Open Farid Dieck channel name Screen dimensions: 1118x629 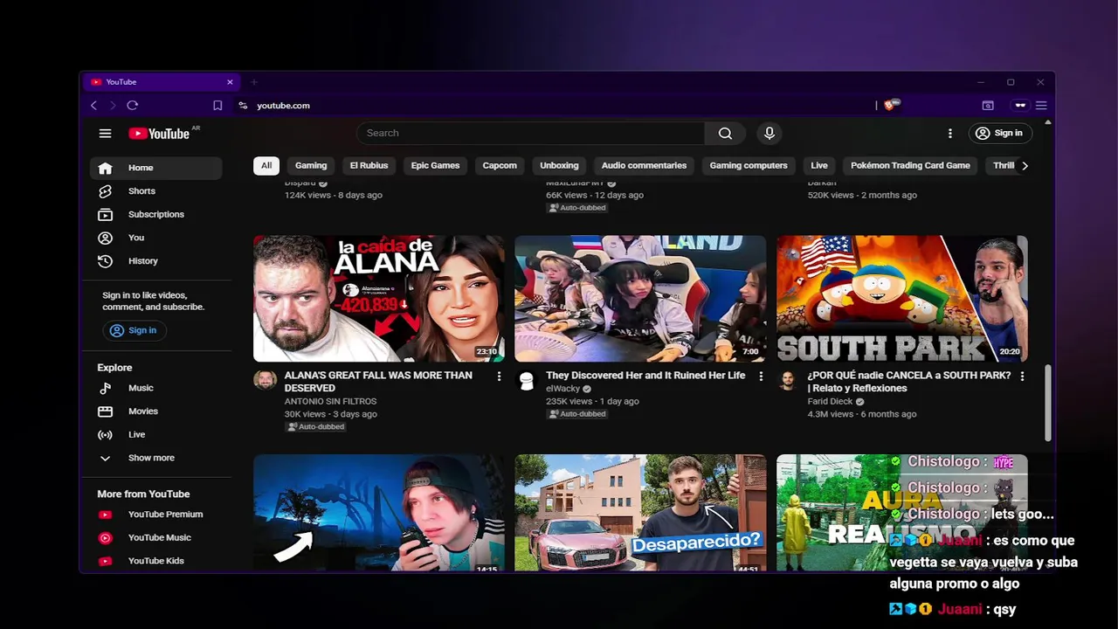(x=830, y=402)
